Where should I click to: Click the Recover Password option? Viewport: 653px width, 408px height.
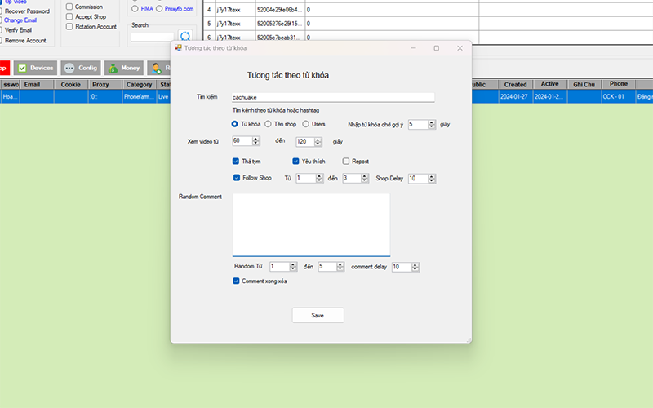tap(27, 11)
